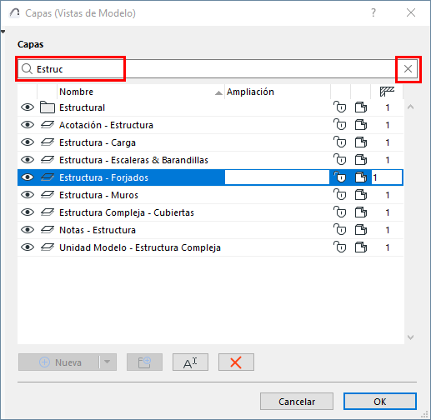Lock the Estructura - Forjados layer
This screenshot has width=431, height=420.
click(340, 177)
